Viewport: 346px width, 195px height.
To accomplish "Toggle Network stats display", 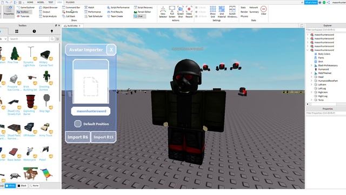I will 254,7.
